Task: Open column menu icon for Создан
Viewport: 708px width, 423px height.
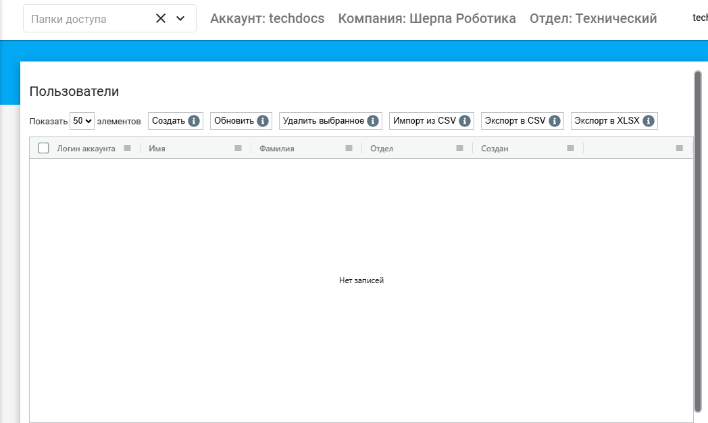Action: pyautogui.click(x=570, y=148)
